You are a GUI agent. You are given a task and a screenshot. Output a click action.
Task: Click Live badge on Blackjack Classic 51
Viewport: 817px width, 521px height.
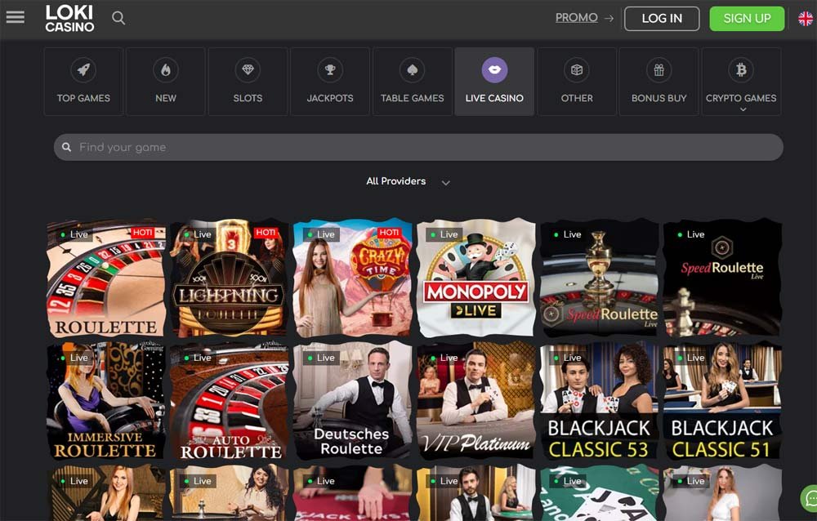(690, 358)
